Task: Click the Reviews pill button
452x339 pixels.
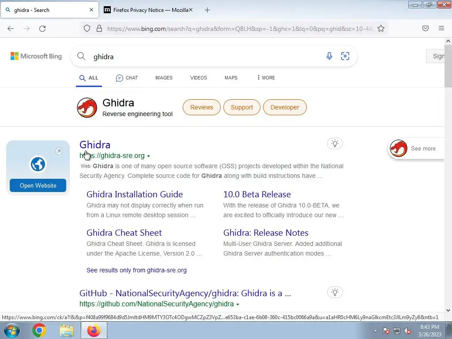Action: click(x=201, y=107)
